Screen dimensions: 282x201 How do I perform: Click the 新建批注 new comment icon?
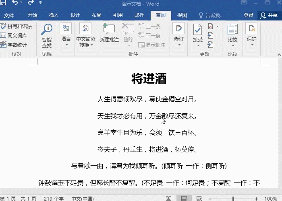click(x=109, y=29)
